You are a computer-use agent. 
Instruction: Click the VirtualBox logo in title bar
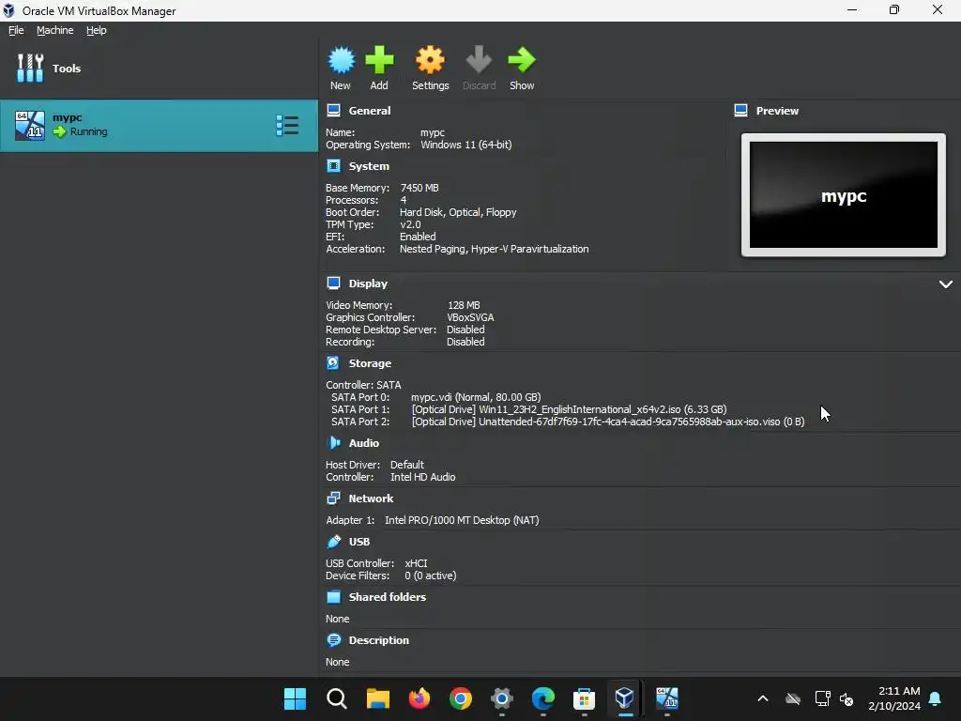click(9, 10)
